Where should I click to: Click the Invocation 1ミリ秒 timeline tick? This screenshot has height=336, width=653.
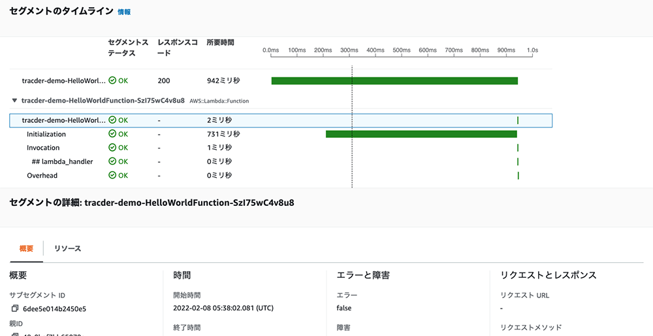518,148
